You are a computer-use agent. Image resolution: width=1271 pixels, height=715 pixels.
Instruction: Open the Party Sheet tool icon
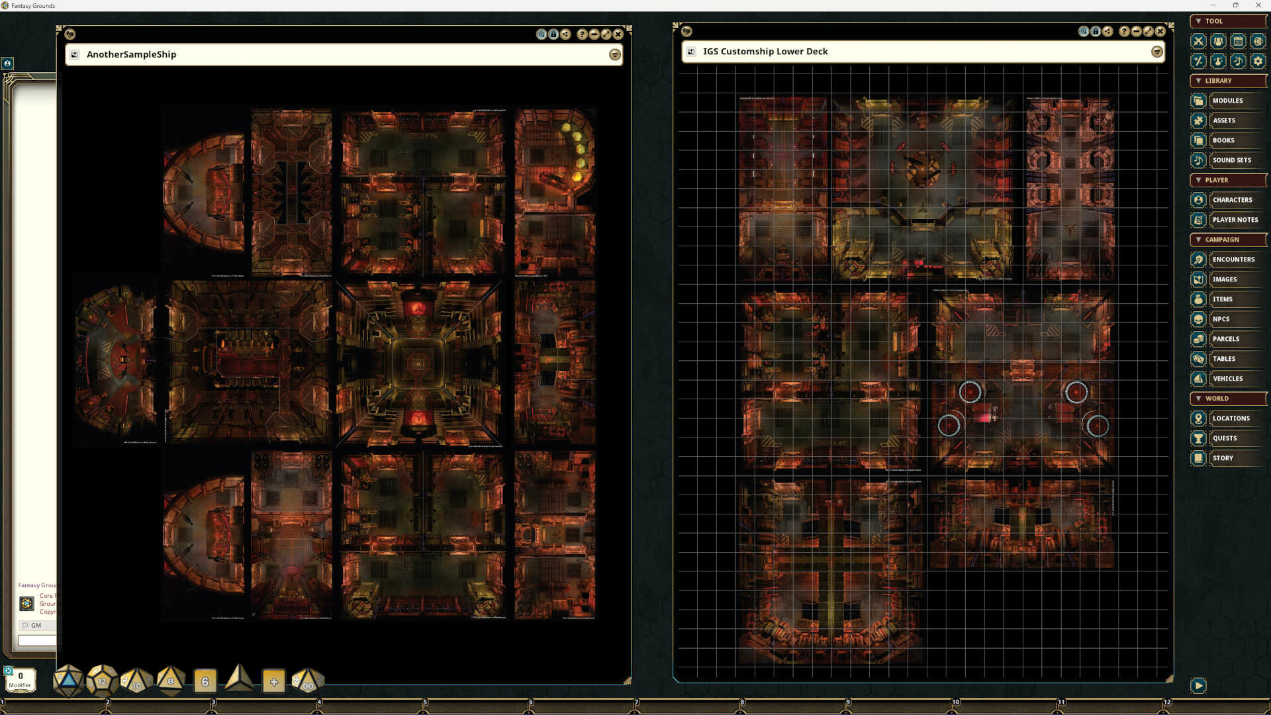pyautogui.click(x=1218, y=41)
